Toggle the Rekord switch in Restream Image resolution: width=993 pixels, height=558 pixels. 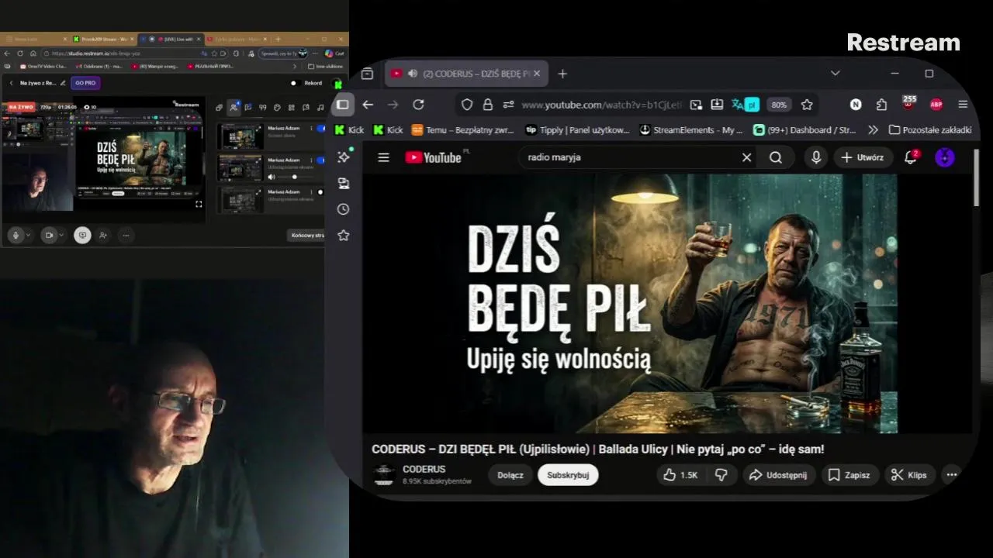294,83
